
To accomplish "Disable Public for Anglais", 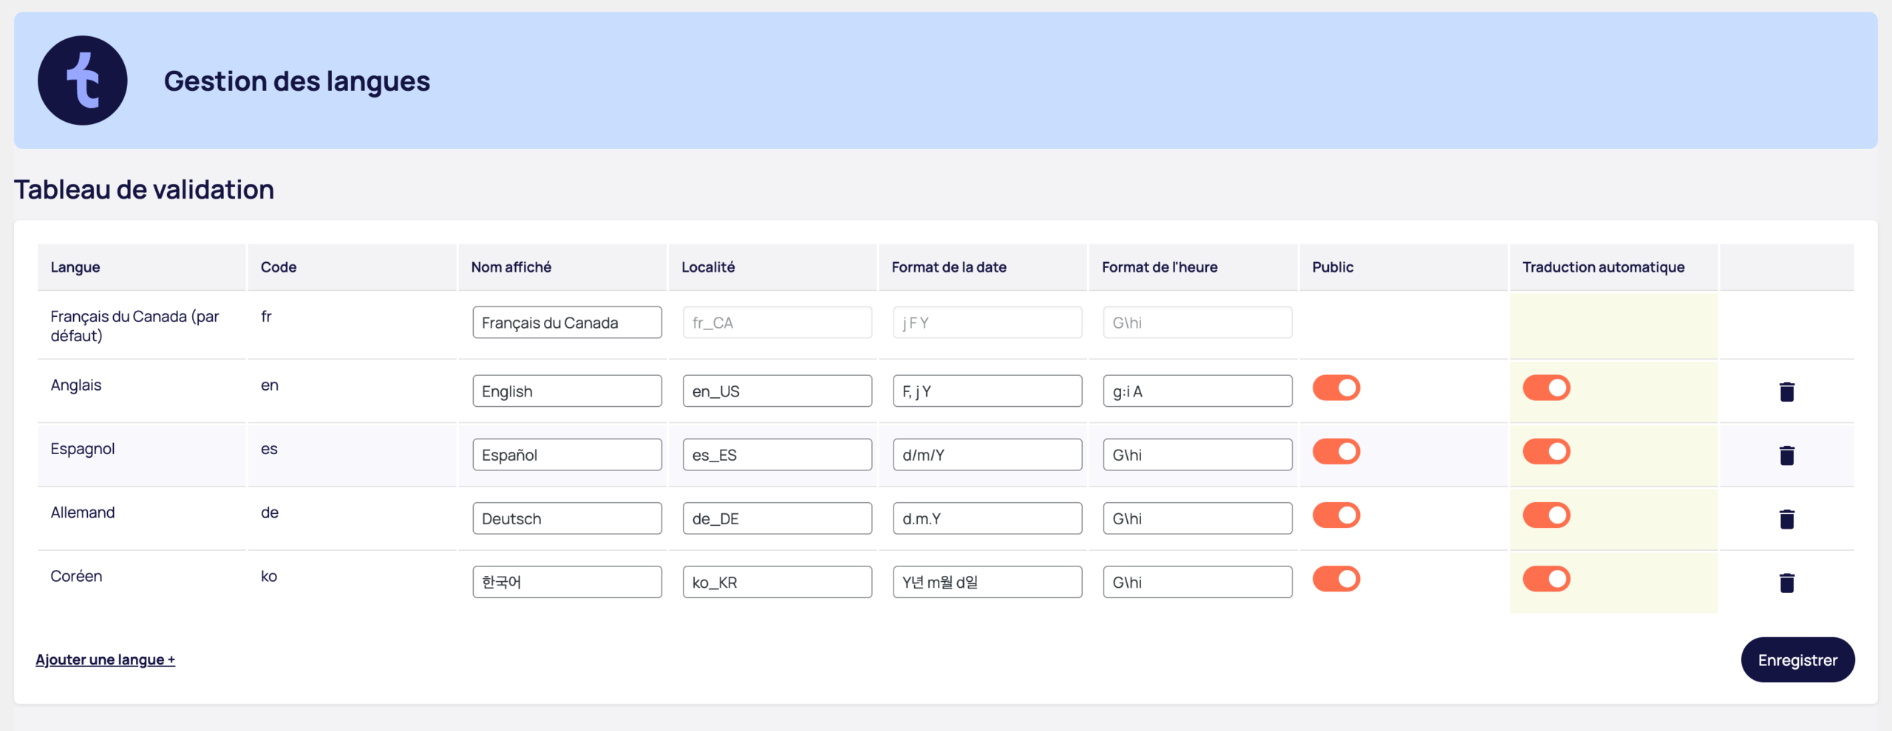I will 1335,387.
